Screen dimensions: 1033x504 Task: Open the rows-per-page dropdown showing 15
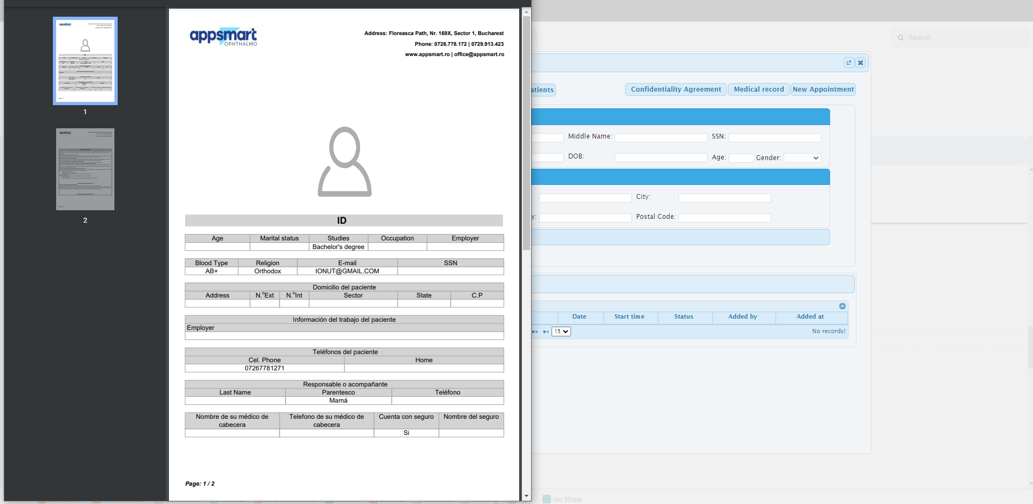561,332
